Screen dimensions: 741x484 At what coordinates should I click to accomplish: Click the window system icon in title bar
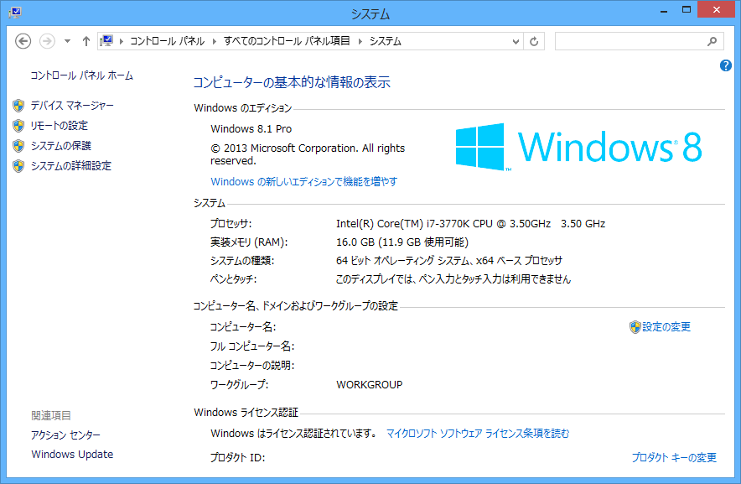(x=14, y=13)
